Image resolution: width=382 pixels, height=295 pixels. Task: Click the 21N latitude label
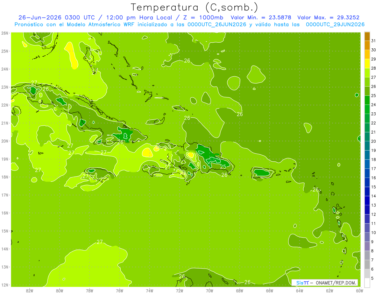coord(5,123)
